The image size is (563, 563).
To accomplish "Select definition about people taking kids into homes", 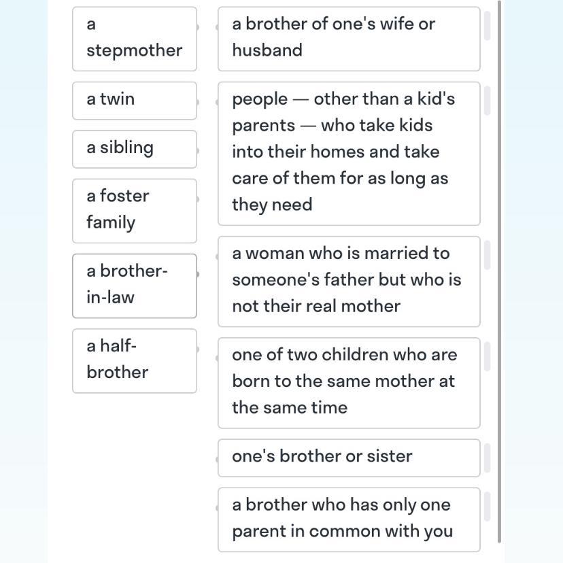I will pos(348,153).
